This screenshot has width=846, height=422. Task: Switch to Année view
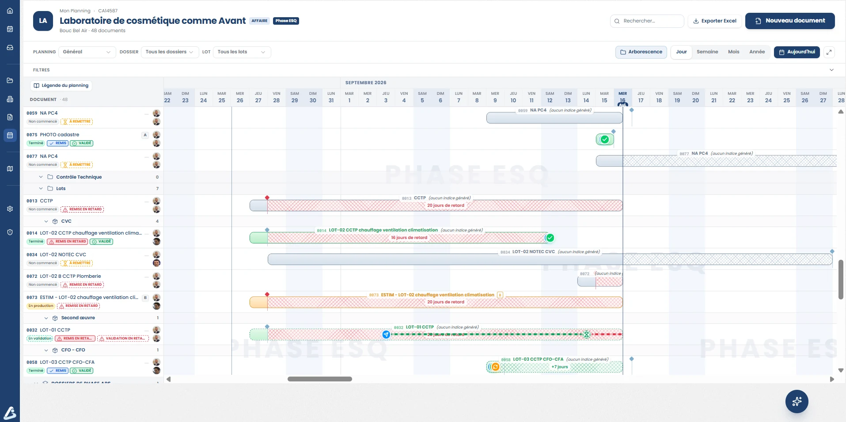757,52
